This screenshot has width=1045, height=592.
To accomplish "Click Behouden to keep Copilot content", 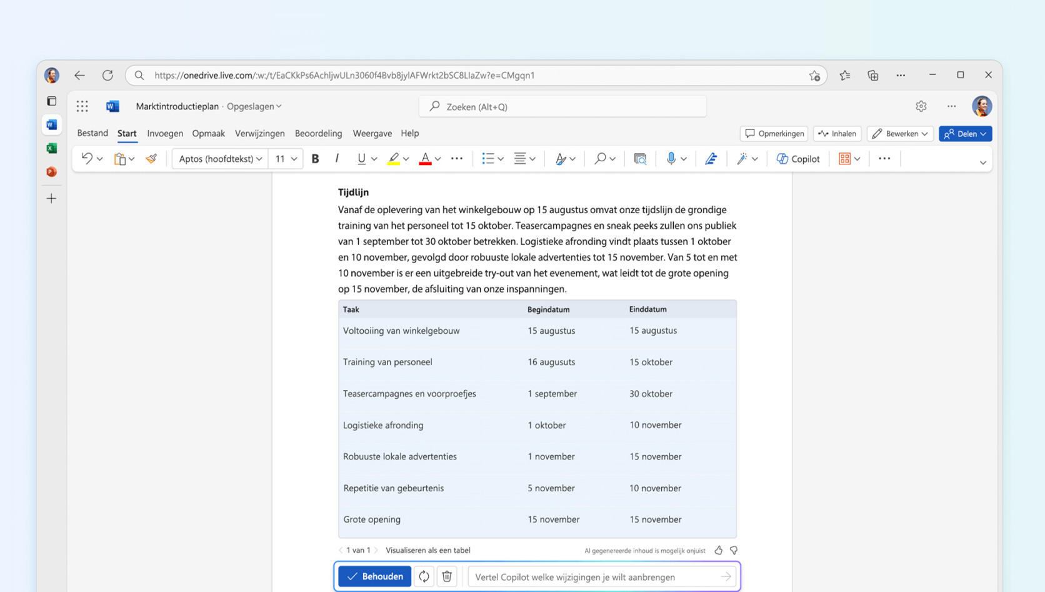I will 375,576.
